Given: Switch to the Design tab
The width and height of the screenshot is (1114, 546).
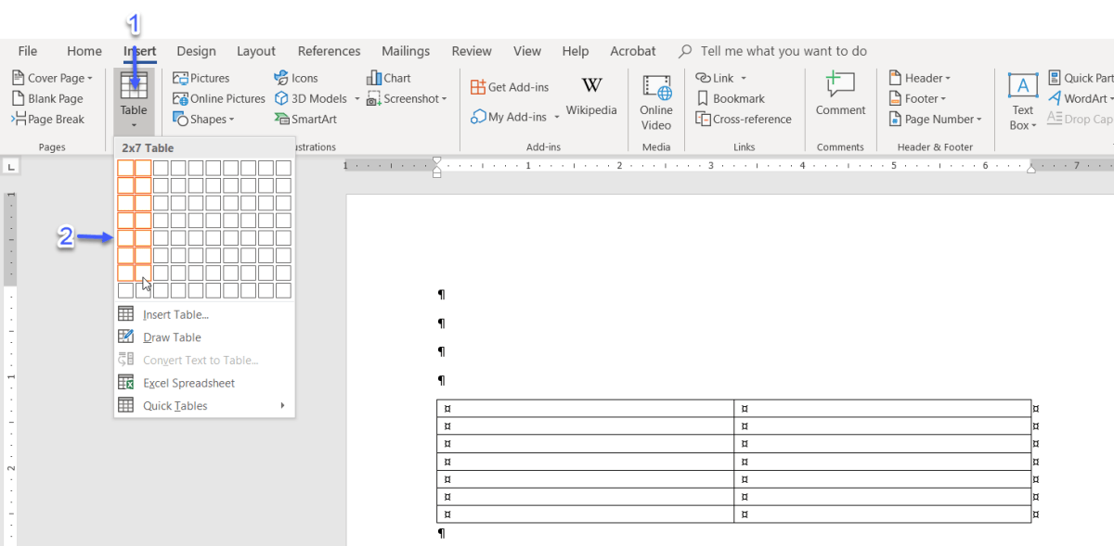Looking at the screenshot, I should point(196,51).
